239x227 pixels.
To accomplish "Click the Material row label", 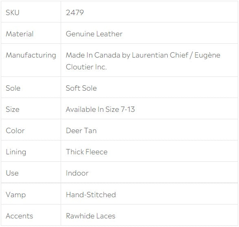I will click(20, 34).
